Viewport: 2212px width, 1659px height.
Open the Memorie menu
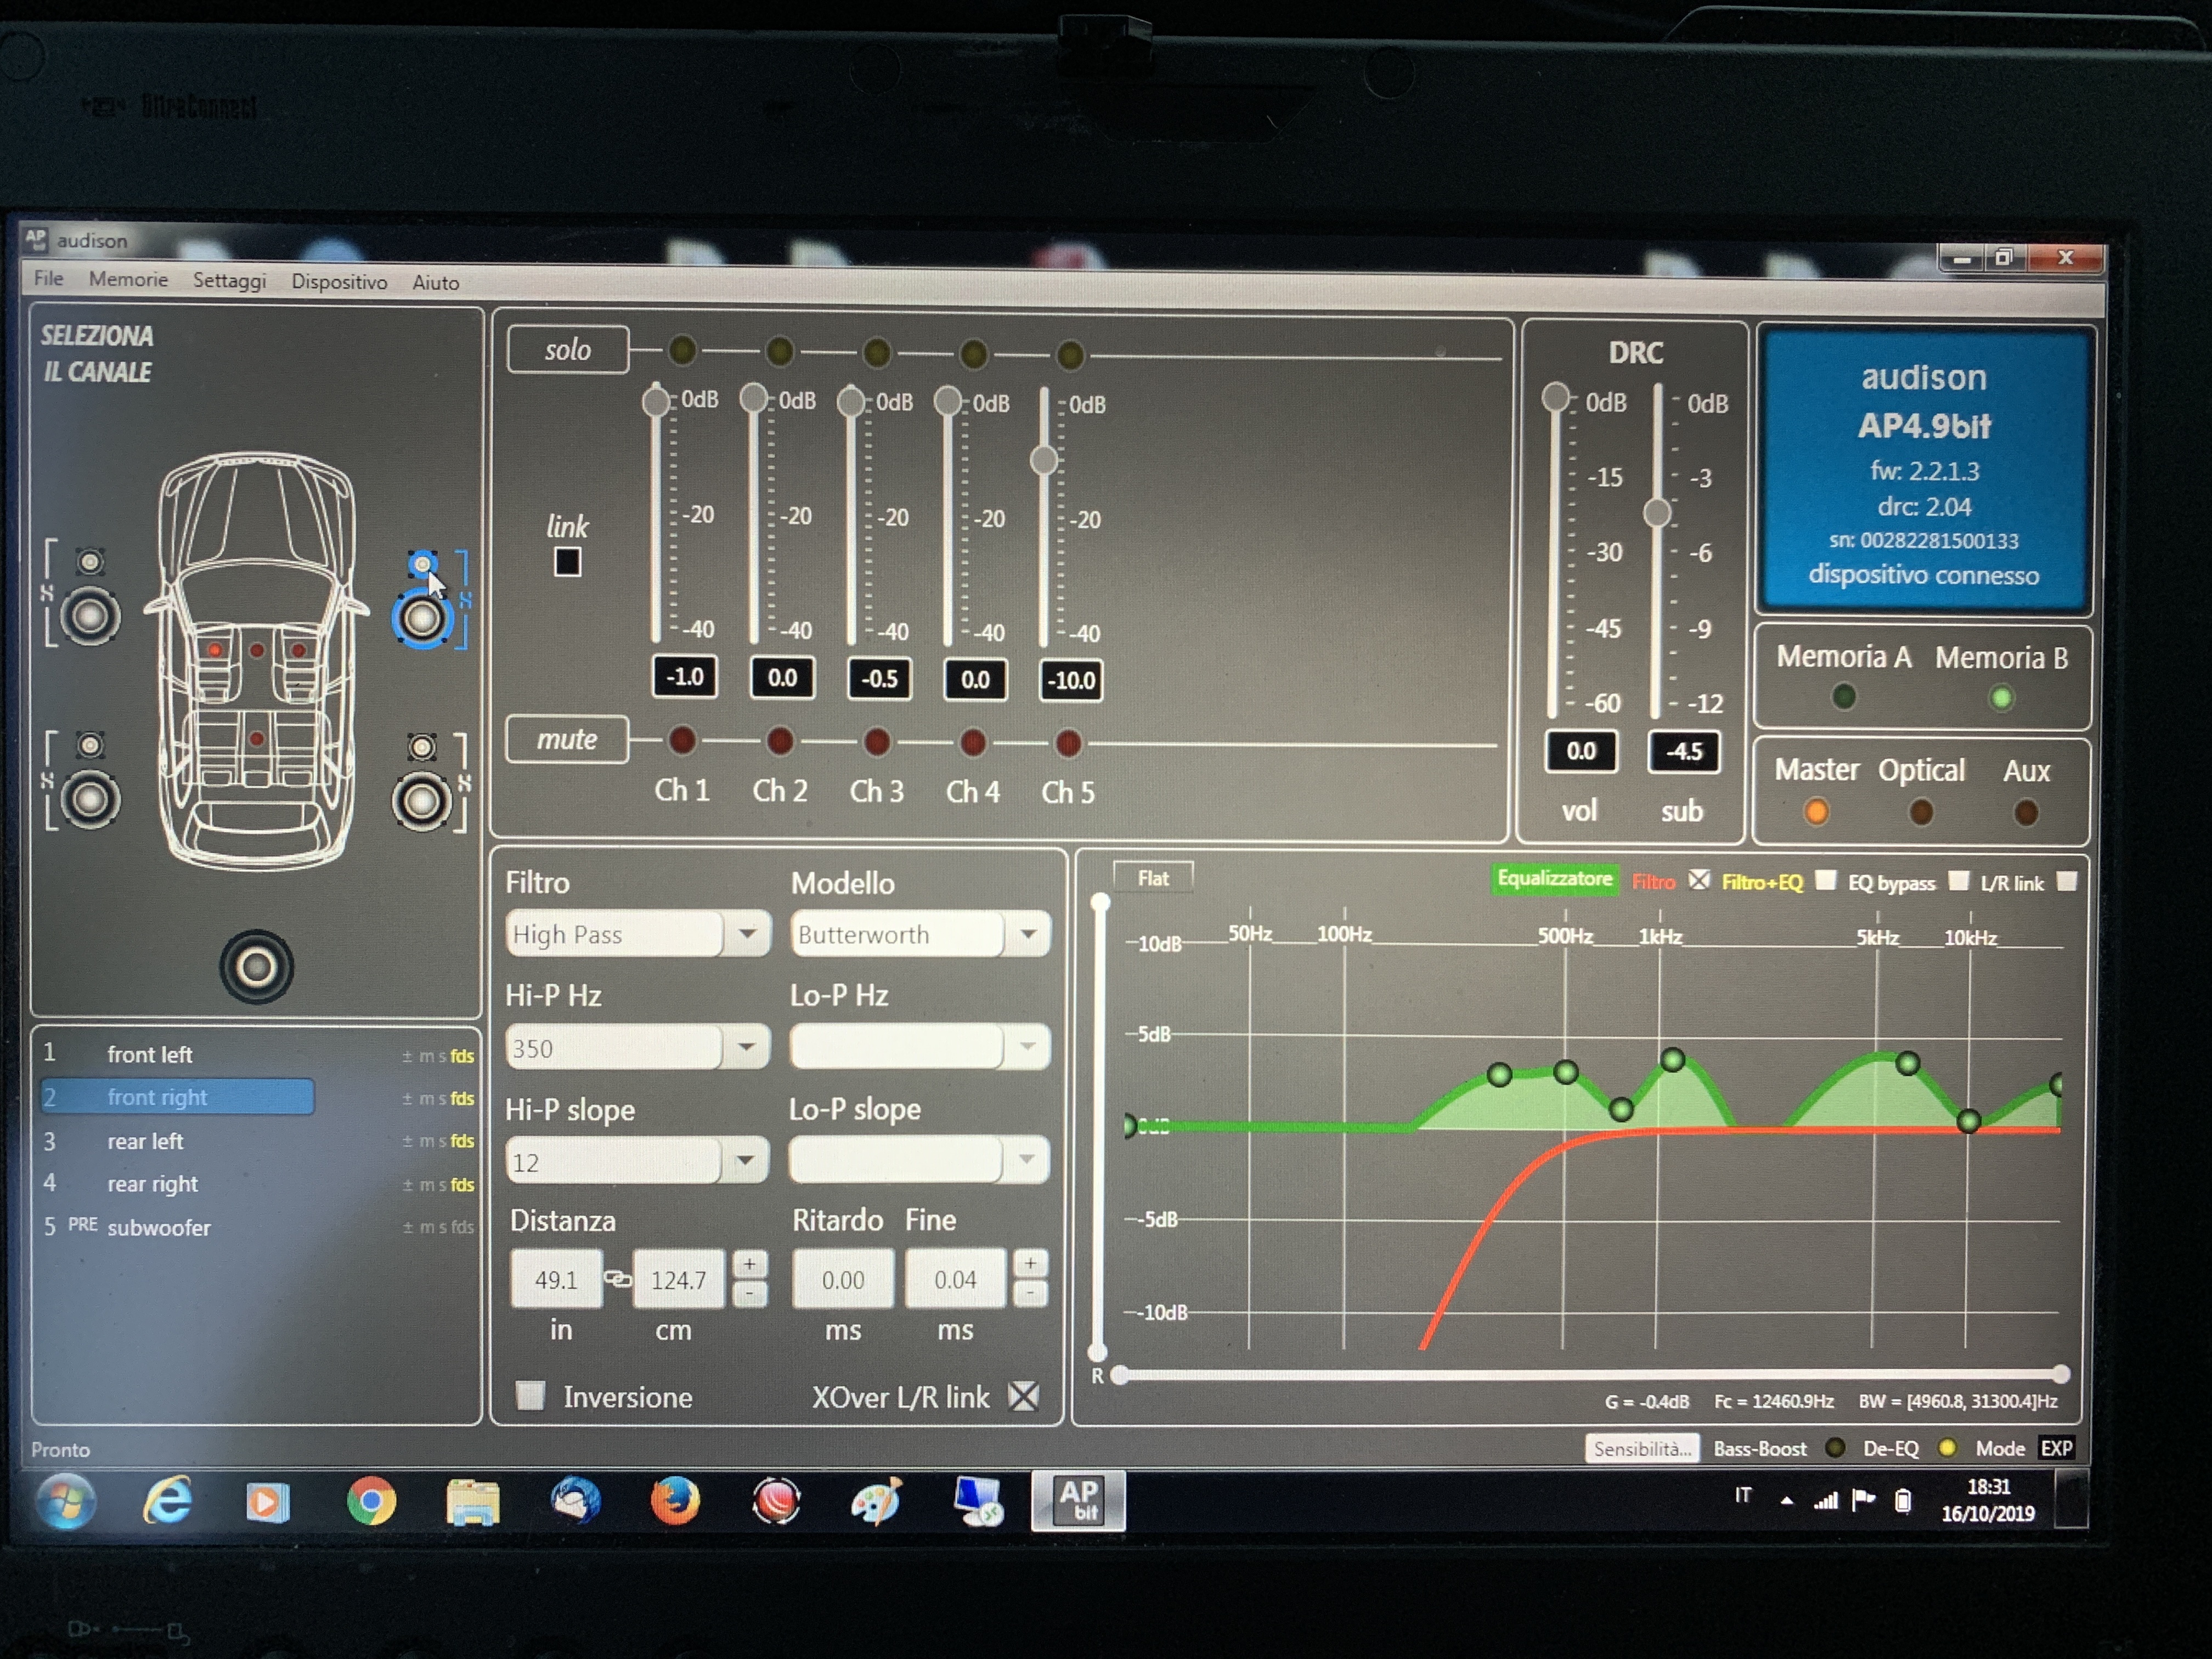coord(128,279)
